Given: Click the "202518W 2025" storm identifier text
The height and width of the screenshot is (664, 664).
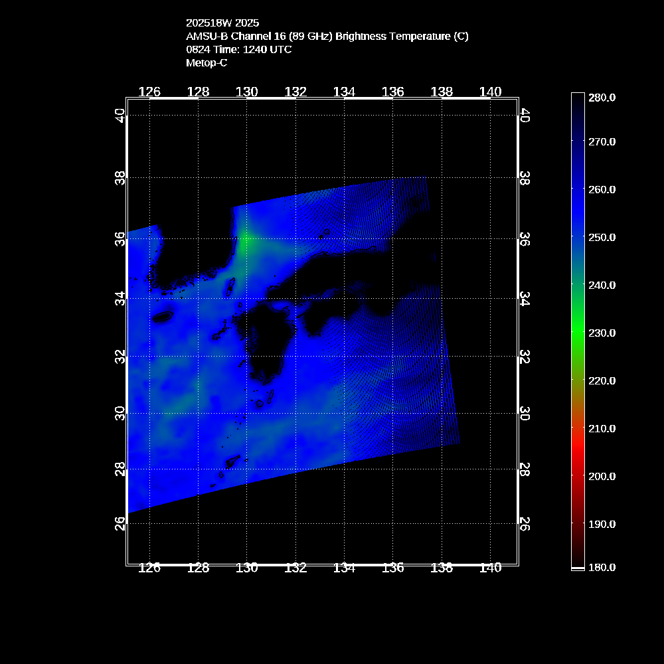Looking at the screenshot, I should (222, 23).
